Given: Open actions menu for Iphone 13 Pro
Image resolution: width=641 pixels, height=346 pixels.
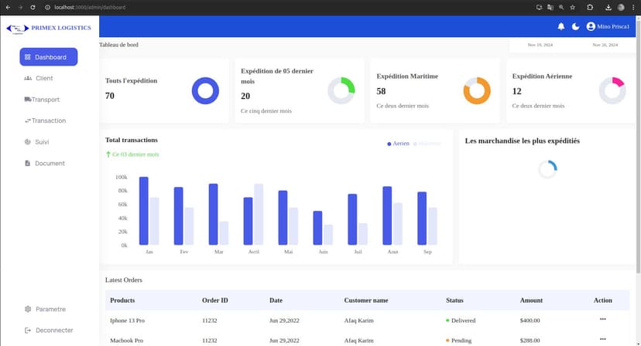Looking at the screenshot, I should point(602,319).
